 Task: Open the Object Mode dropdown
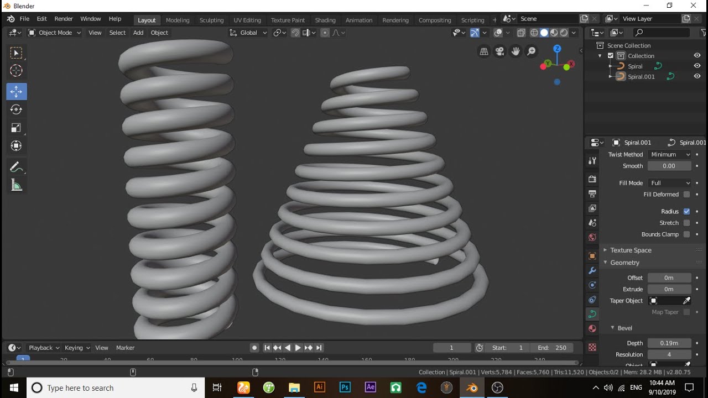(x=55, y=33)
